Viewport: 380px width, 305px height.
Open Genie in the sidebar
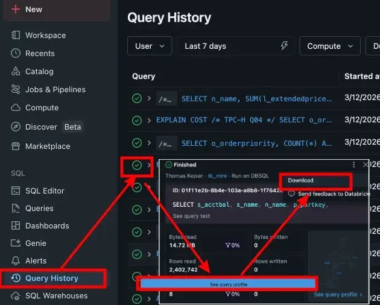click(x=36, y=244)
